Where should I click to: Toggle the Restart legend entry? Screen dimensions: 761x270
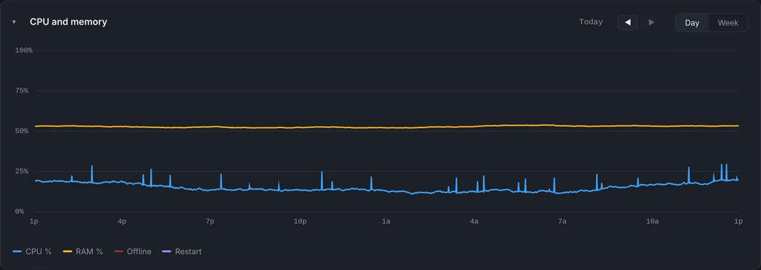181,252
